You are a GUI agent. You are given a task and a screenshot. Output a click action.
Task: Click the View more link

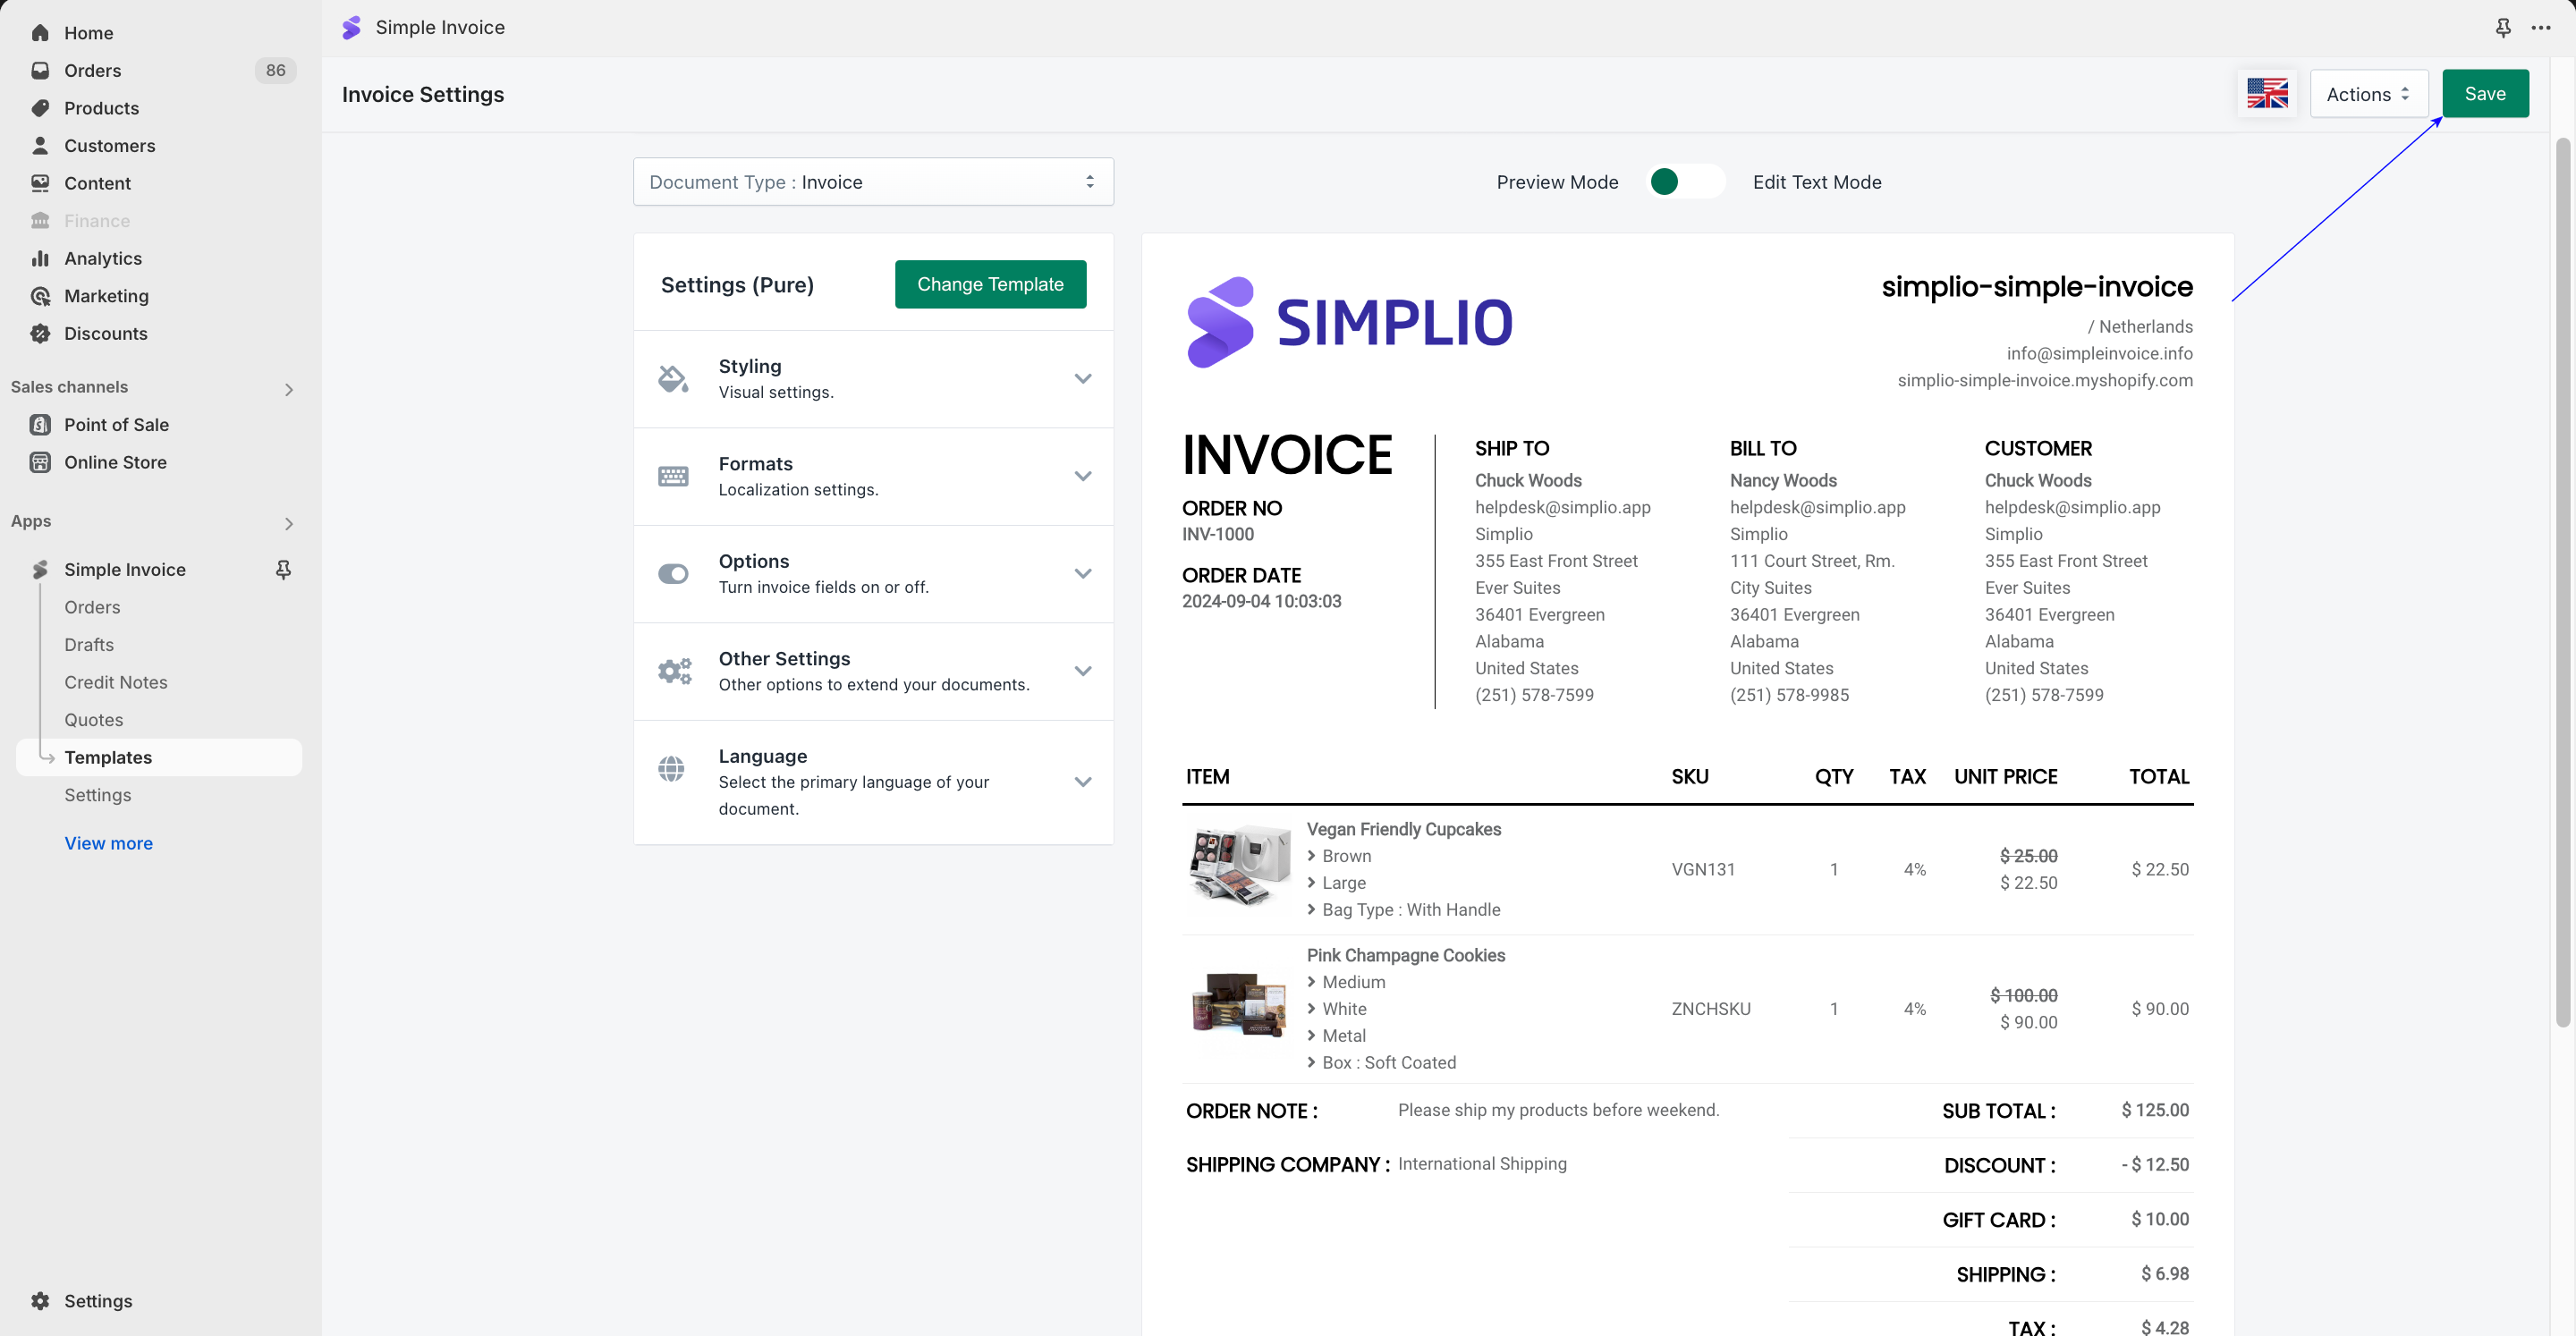108,843
